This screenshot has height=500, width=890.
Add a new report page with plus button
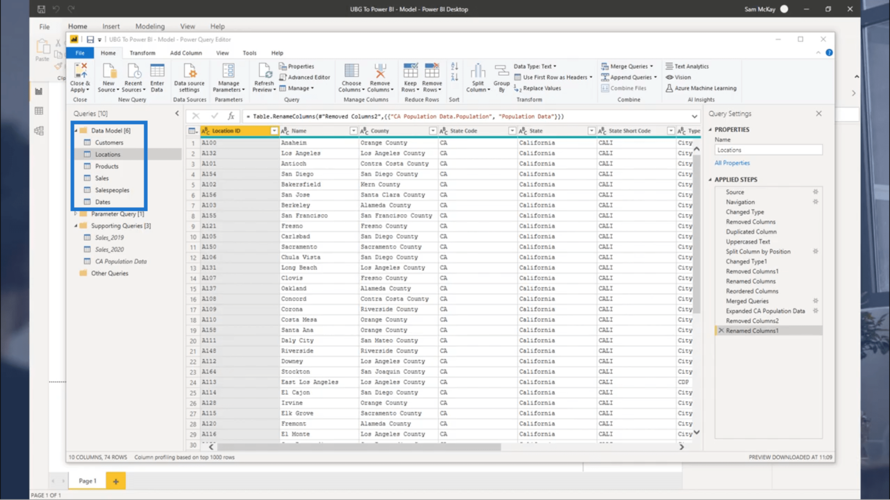[x=115, y=481]
